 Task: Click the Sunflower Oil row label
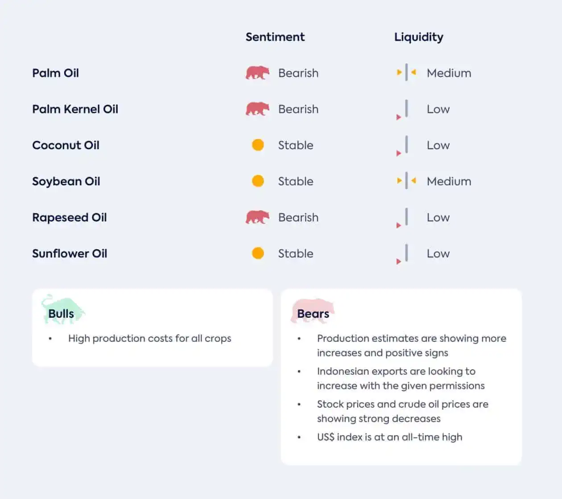tap(70, 254)
